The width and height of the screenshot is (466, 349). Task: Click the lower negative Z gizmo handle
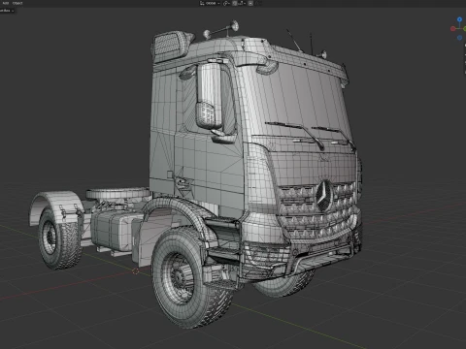459,38
